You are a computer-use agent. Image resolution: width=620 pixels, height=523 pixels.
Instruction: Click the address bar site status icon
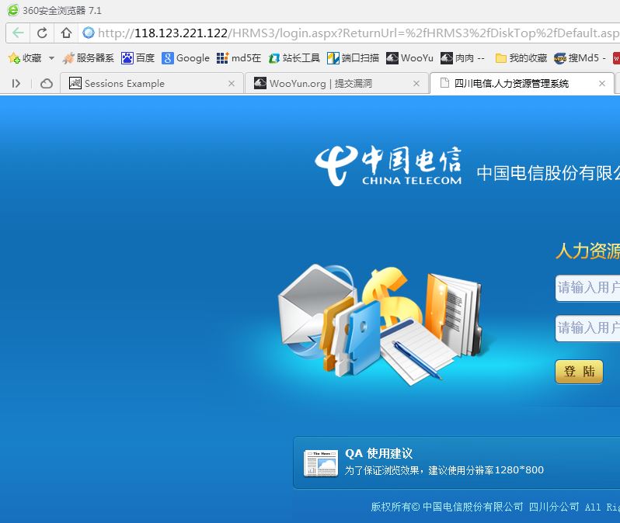point(89,33)
